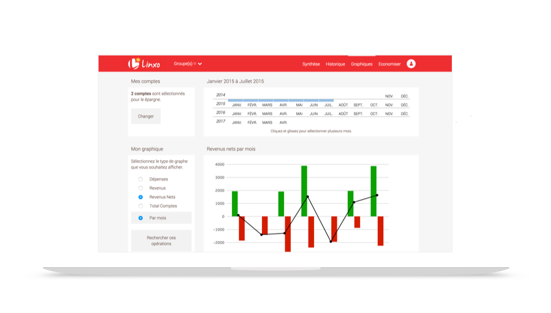Select FÉVR. in the 2017 row

[x=252, y=122]
